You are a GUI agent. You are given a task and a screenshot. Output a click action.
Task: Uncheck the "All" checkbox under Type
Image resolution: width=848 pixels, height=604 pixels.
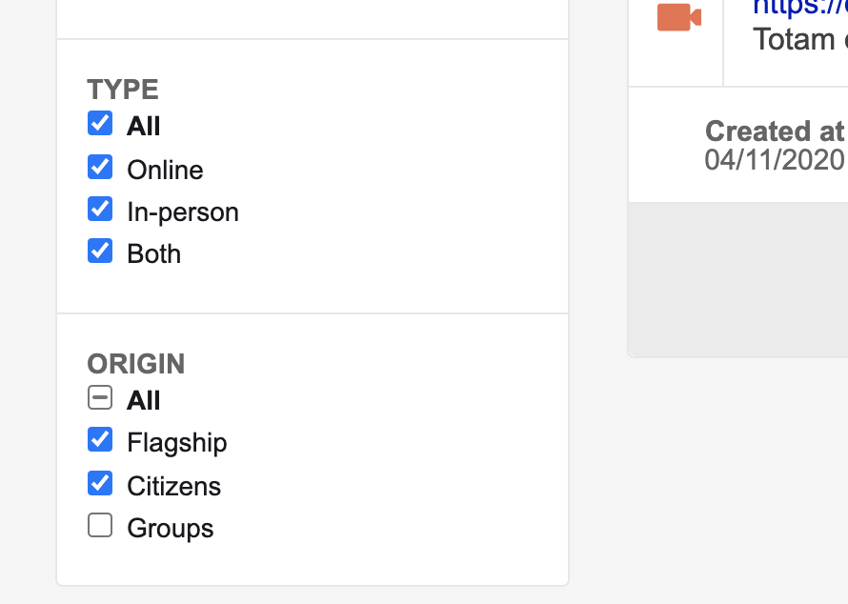click(x=100, y=124)
